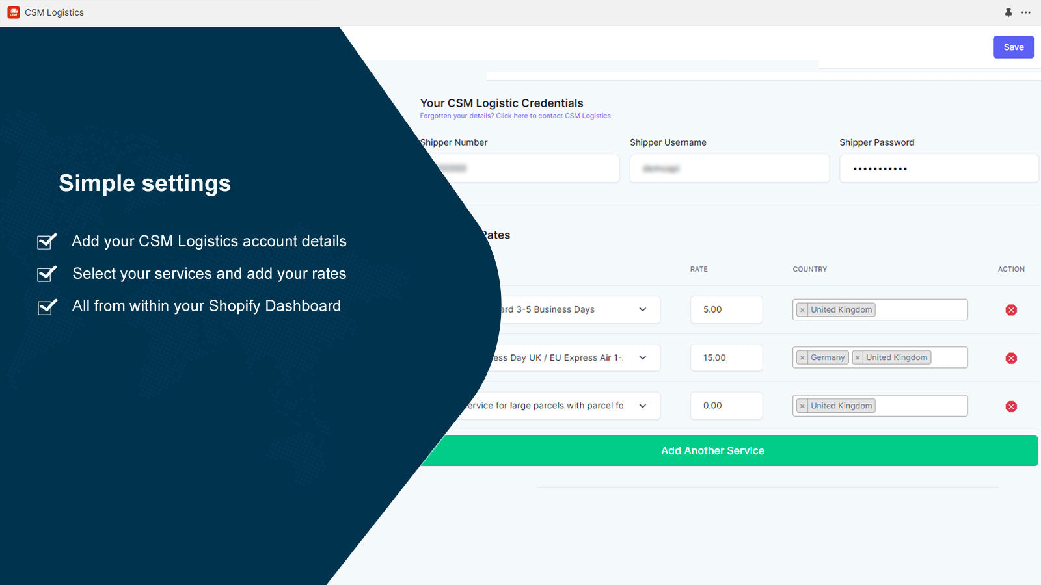Click the Save button
Image resolution: width=1041 pixels, height=585 pixels.
click(1013, 47)
